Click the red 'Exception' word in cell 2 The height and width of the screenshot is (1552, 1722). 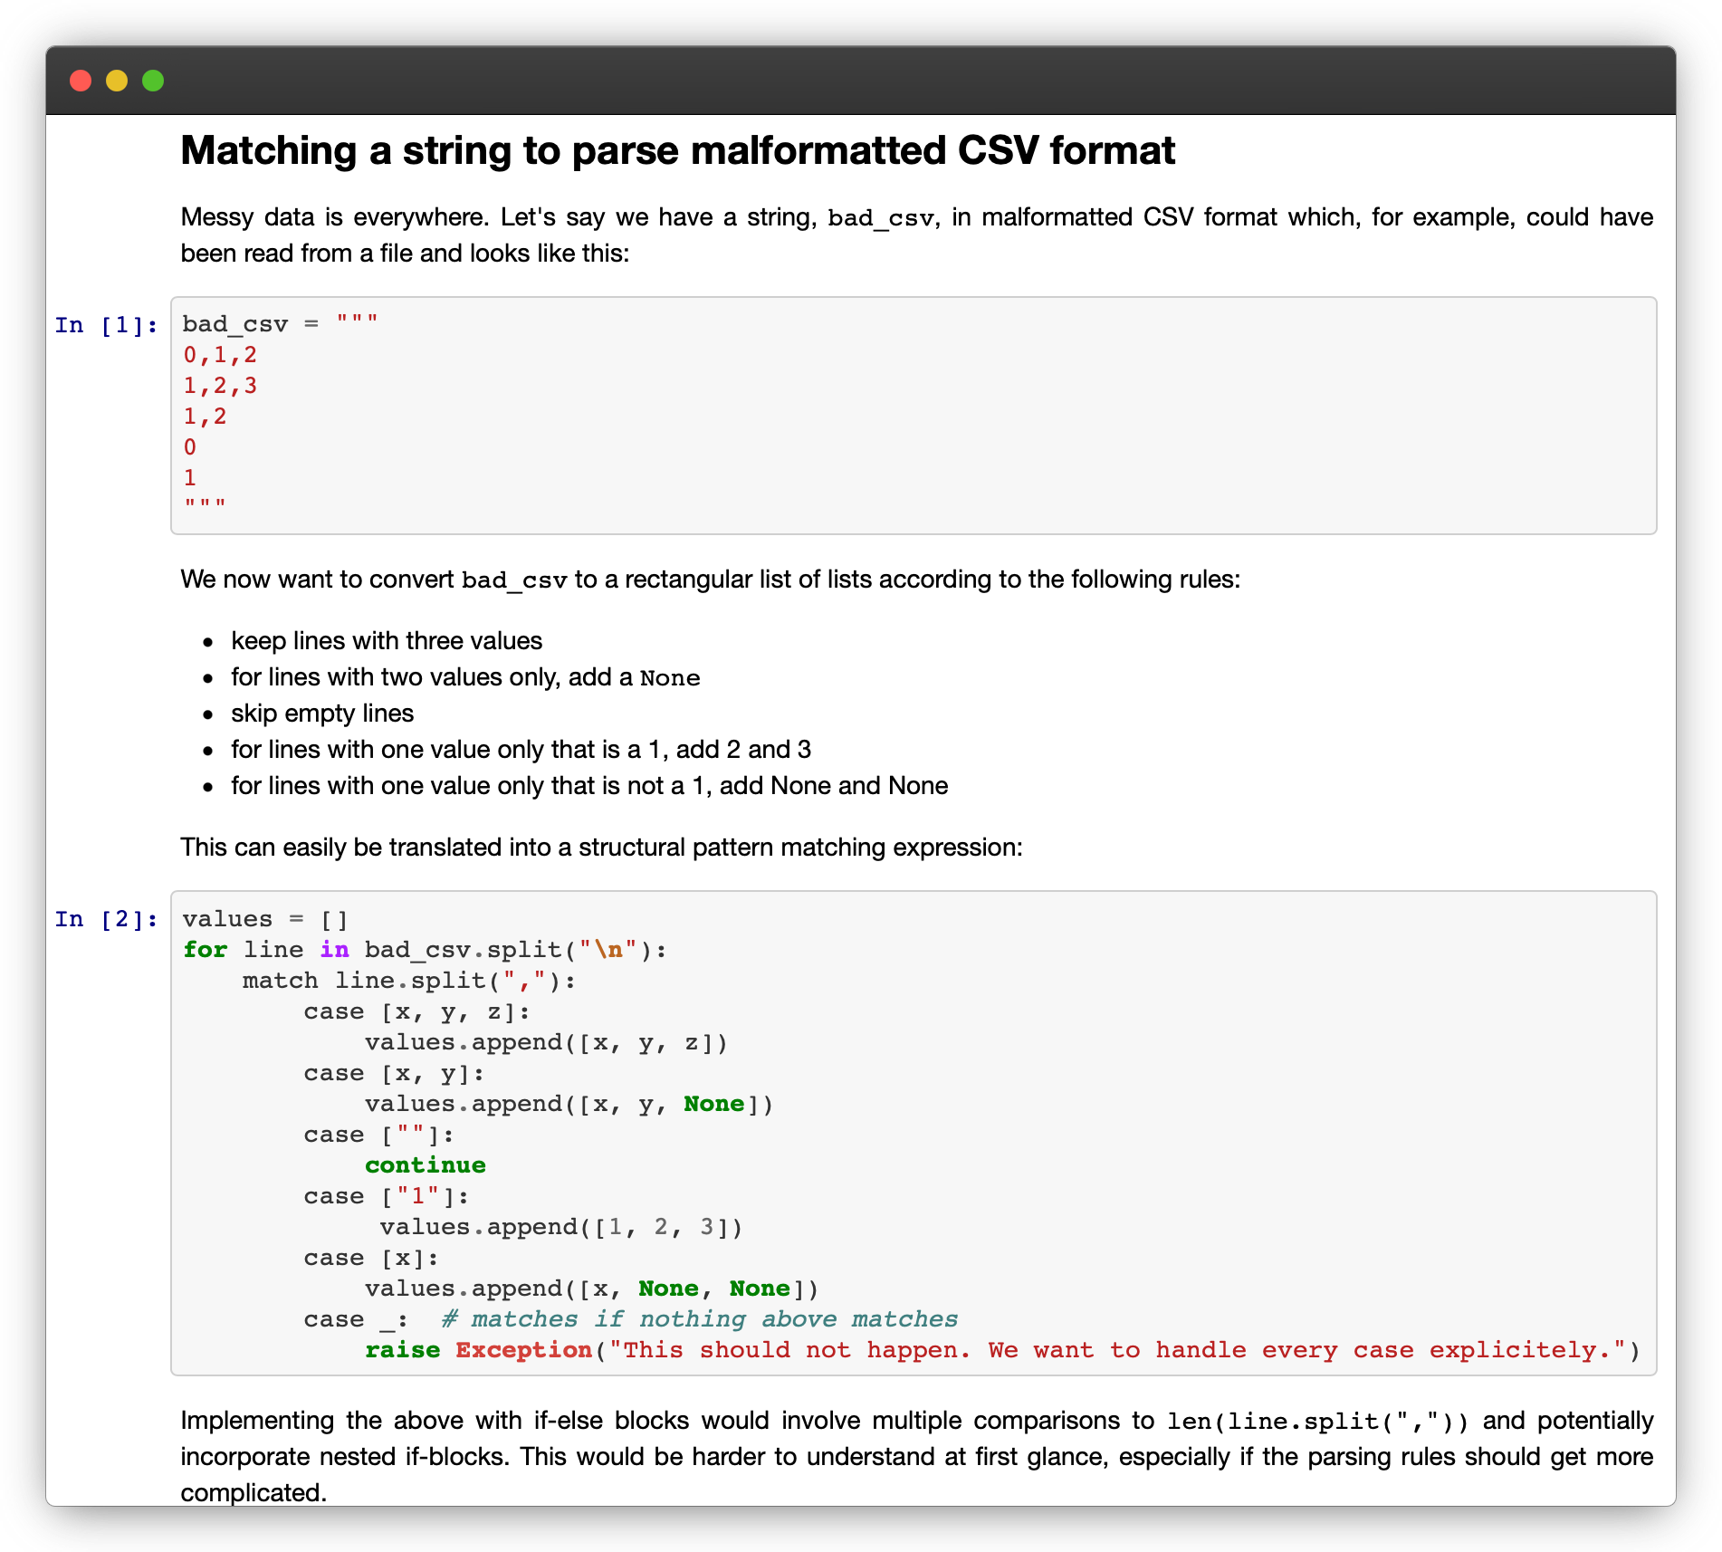[x=523, y=1350]
